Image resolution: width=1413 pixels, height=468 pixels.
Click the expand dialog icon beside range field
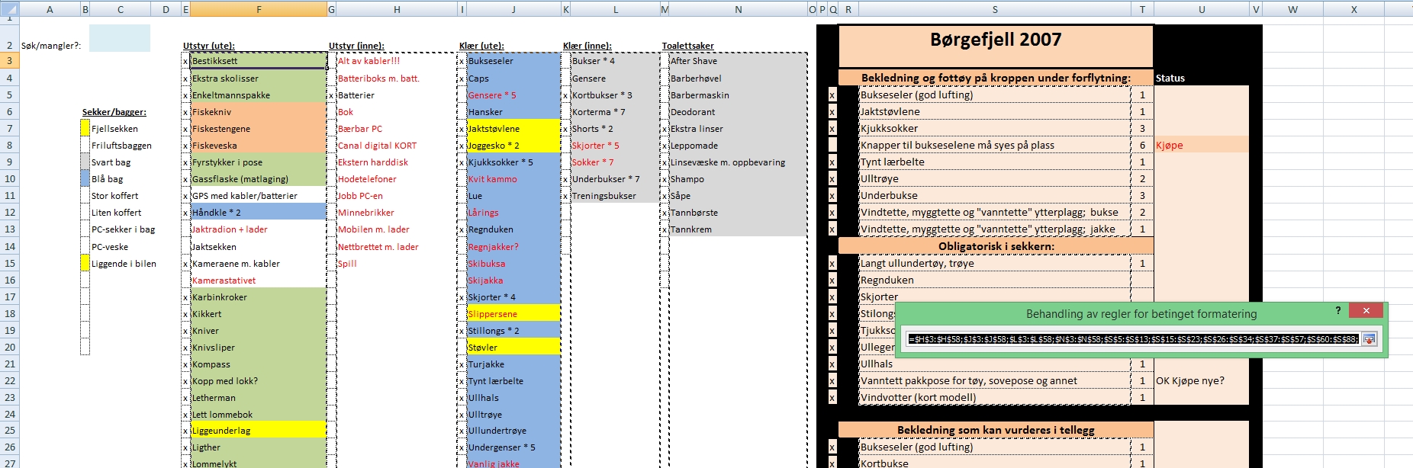[1369, 339]
